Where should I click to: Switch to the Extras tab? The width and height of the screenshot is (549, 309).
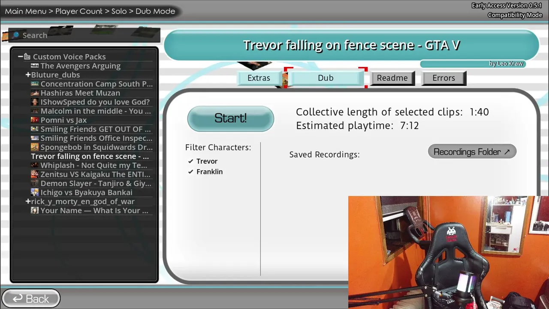tap(259, 78)
